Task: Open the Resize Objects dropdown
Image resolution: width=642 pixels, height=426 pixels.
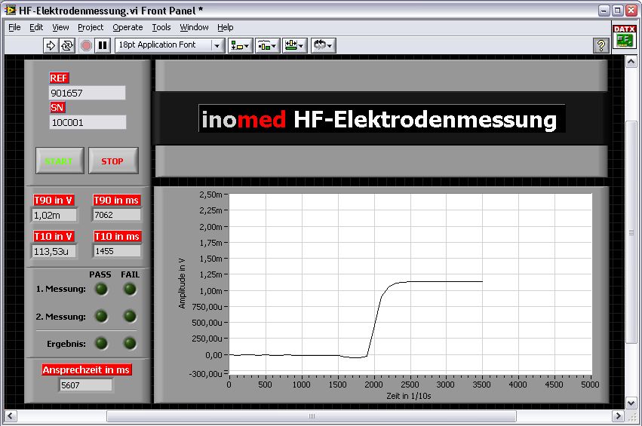Action: [295, 45]
